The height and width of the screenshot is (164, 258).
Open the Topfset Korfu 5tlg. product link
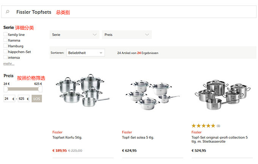click(x=67, y=137)
